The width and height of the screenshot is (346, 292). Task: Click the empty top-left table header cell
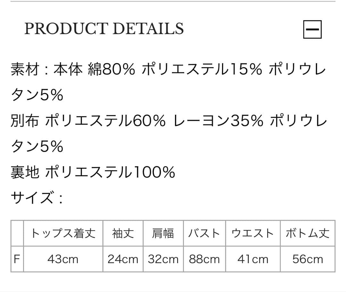point(17,233)
